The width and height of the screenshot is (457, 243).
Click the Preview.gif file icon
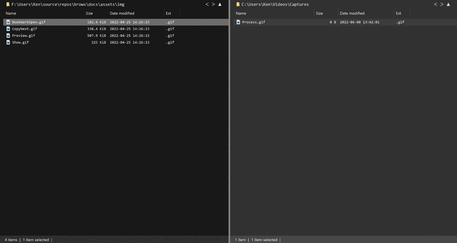(x=8, y=36)
